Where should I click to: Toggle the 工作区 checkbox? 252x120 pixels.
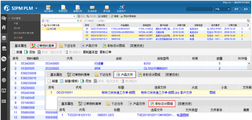click(x=96, y=21)
